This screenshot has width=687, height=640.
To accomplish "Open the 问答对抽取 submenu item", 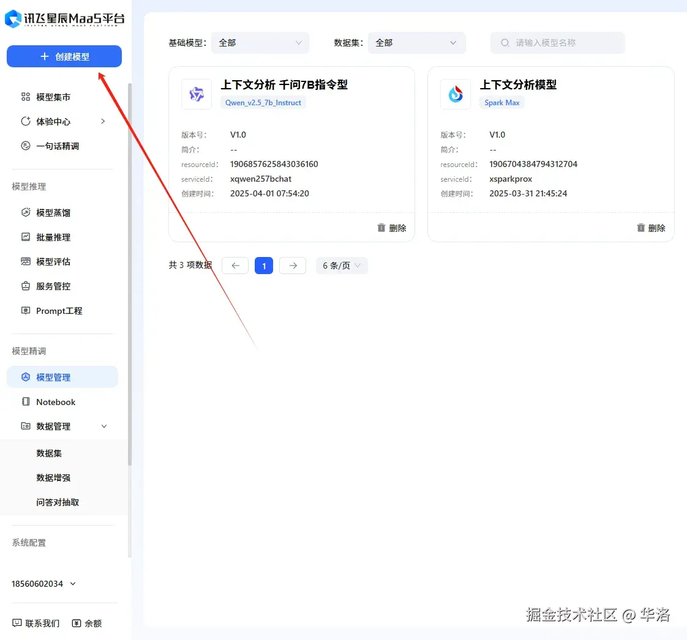I will point(58,502).
